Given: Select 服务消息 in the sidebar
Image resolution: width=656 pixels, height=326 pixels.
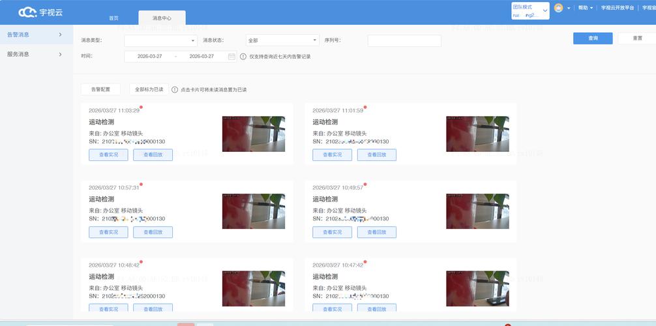Looking at the screenshot, I should 37,54.
